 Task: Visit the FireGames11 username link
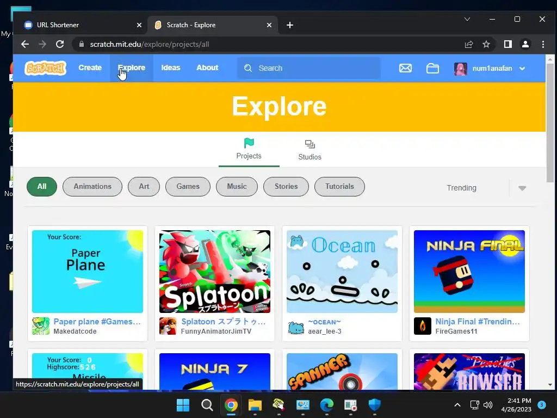456,331
